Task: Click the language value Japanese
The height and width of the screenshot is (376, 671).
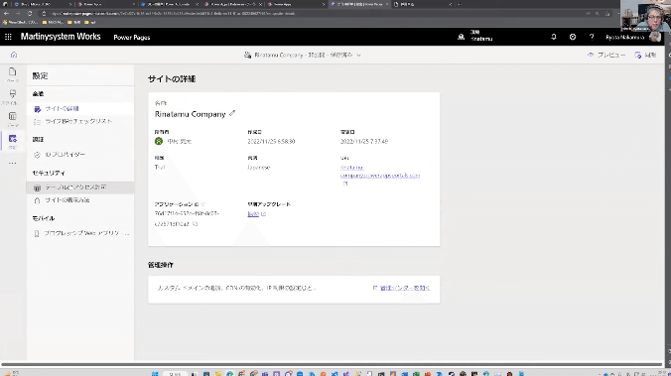Action: point(259,168)
